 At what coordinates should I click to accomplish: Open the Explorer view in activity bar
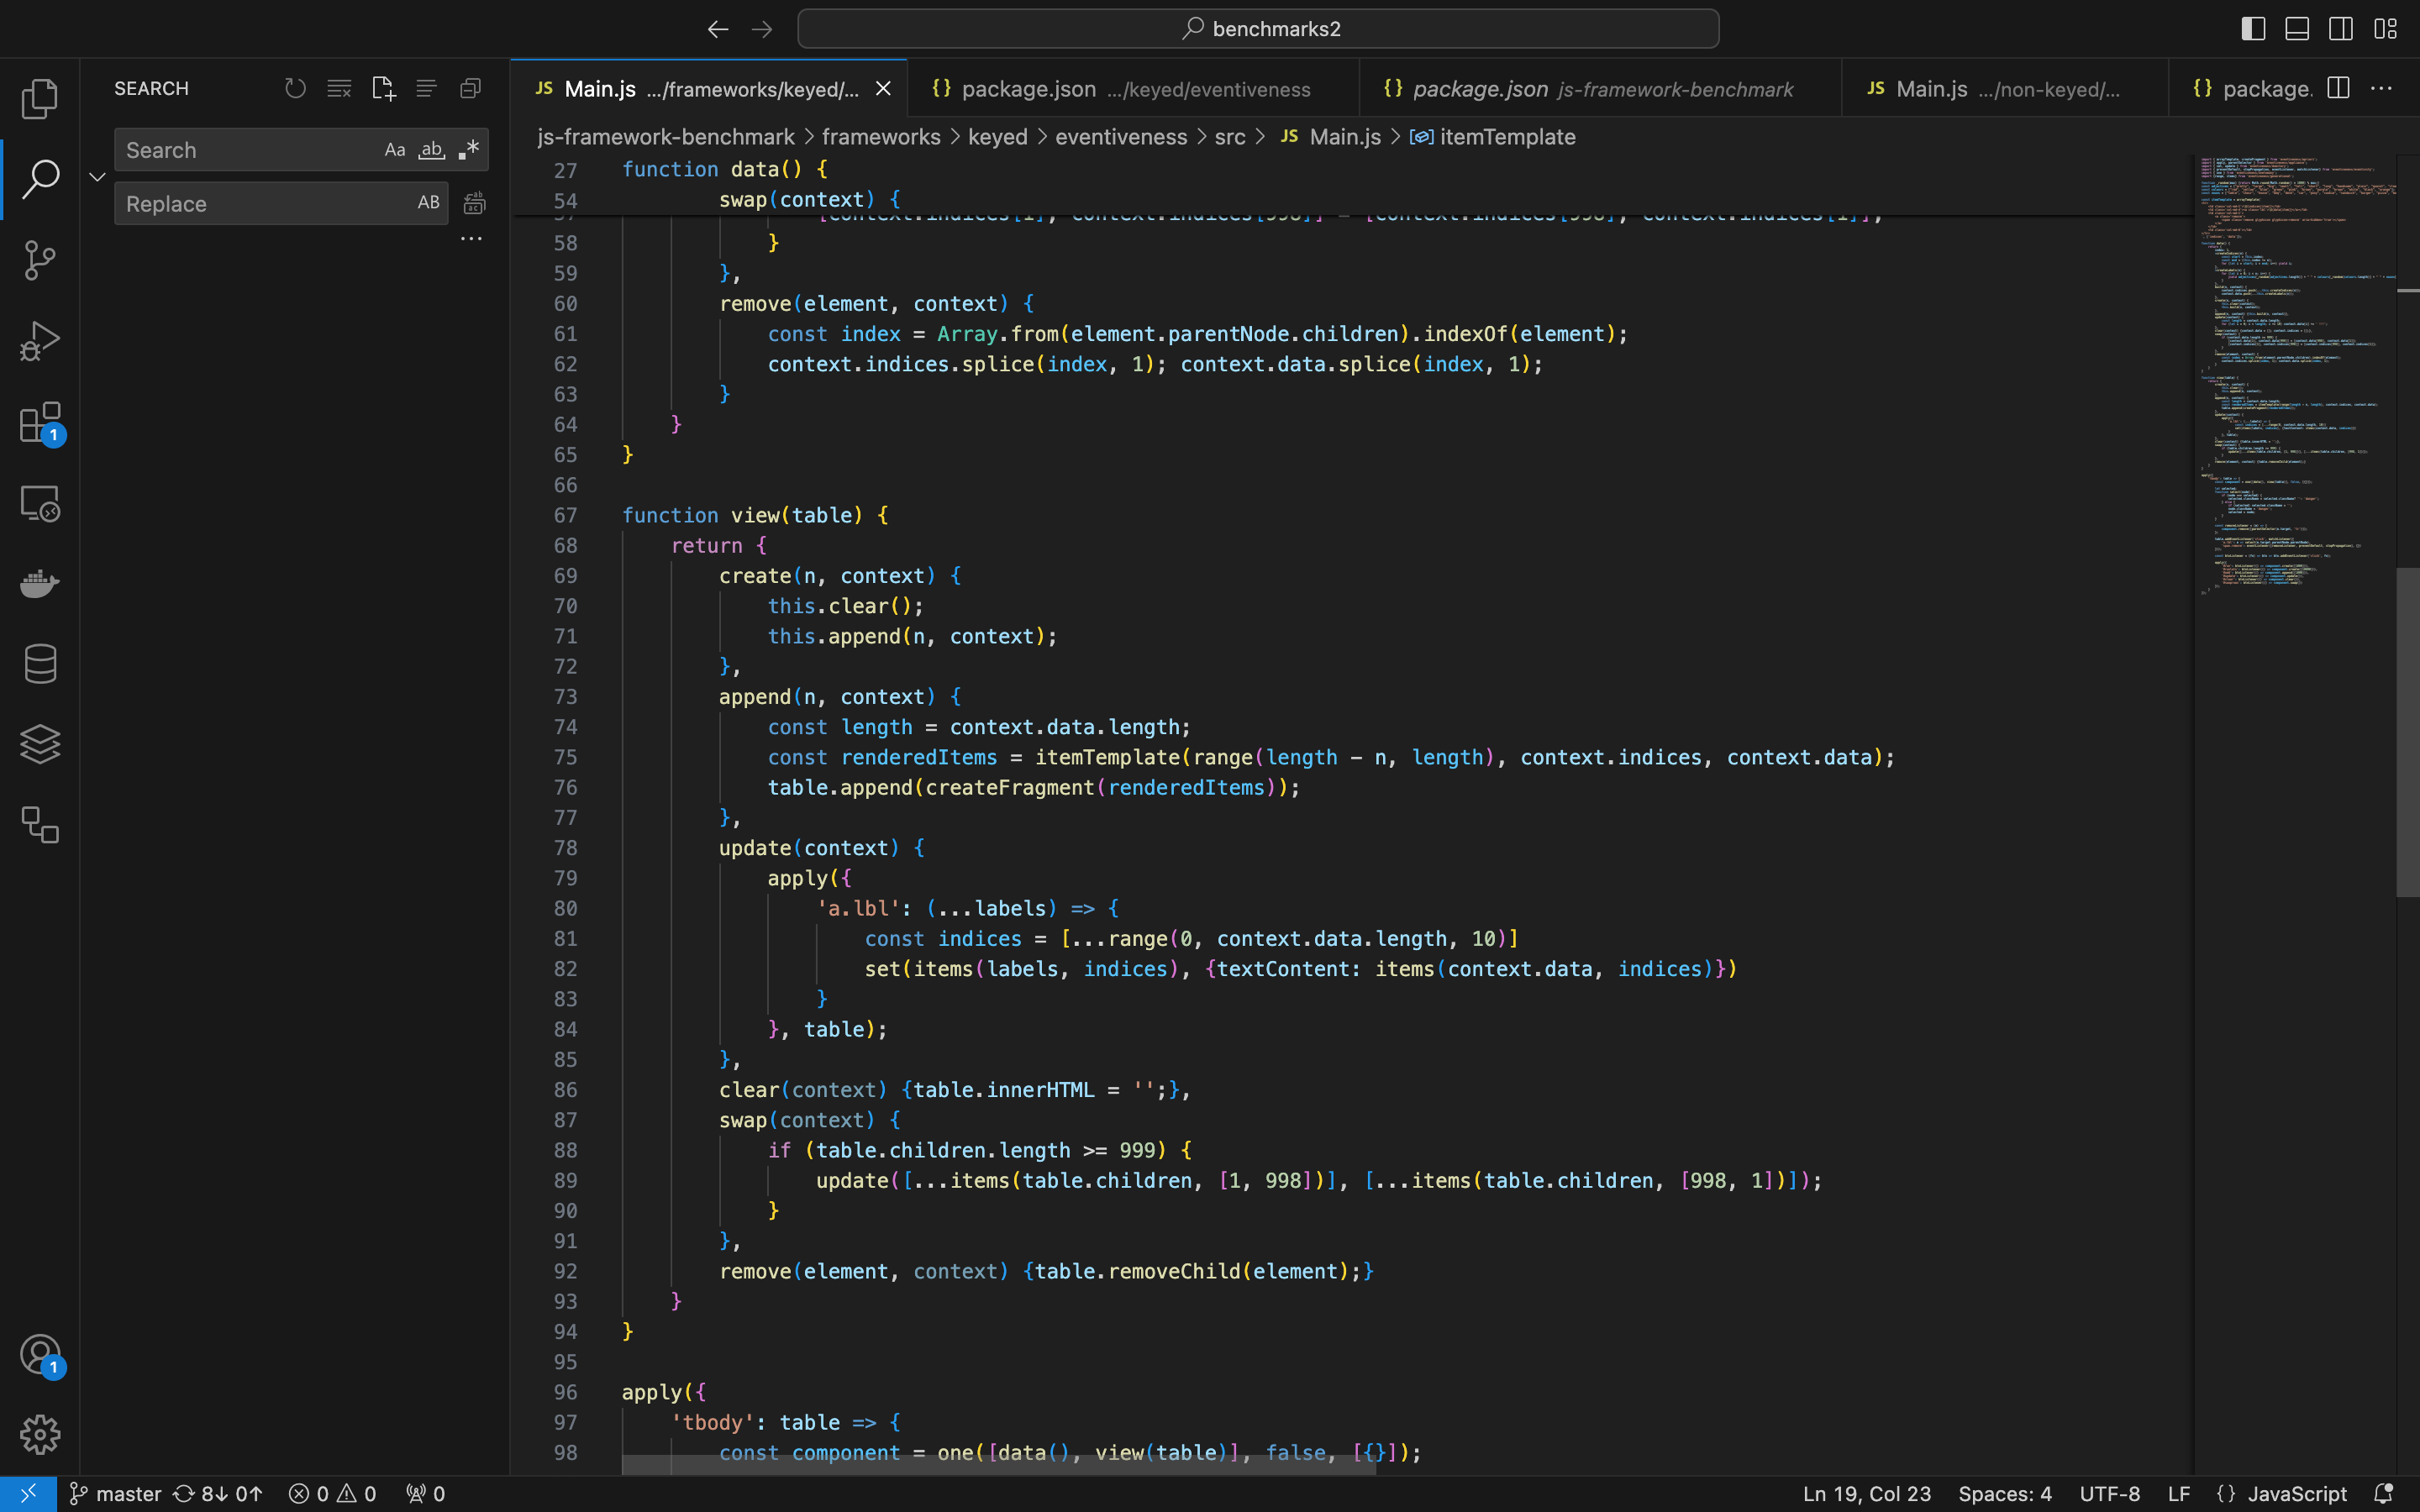[40, 98]
